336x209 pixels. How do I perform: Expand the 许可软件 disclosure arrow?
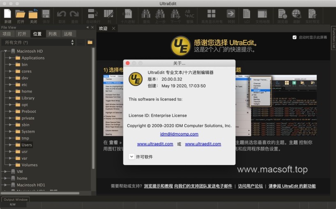coord(131,157)
